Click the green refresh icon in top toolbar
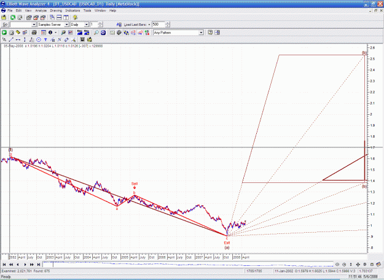 (13, 17)
